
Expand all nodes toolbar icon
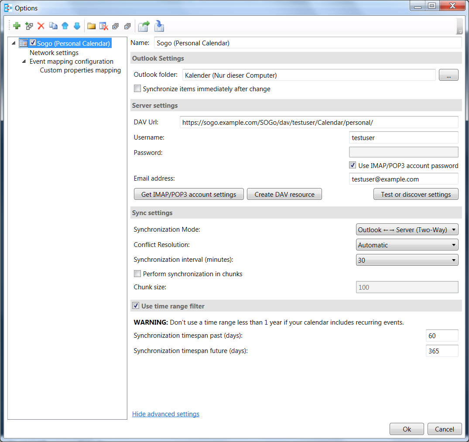pyautogui.click(x=116, y=26)
